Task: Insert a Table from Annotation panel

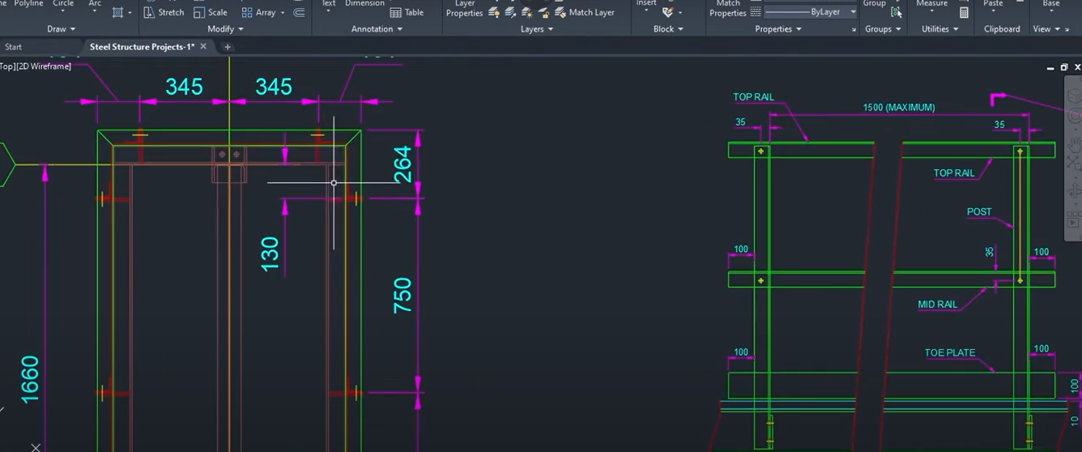Action: click(x=407, y=12)
